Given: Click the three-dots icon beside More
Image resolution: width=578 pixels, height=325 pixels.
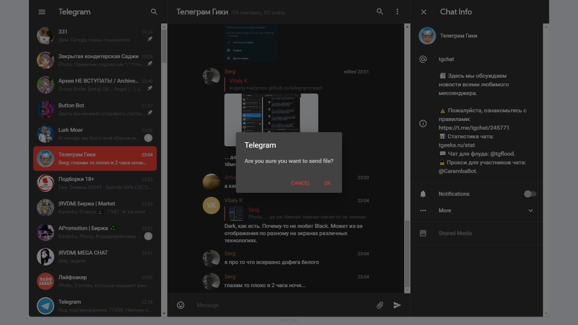Looking at the screenshot, I should 423,210.
